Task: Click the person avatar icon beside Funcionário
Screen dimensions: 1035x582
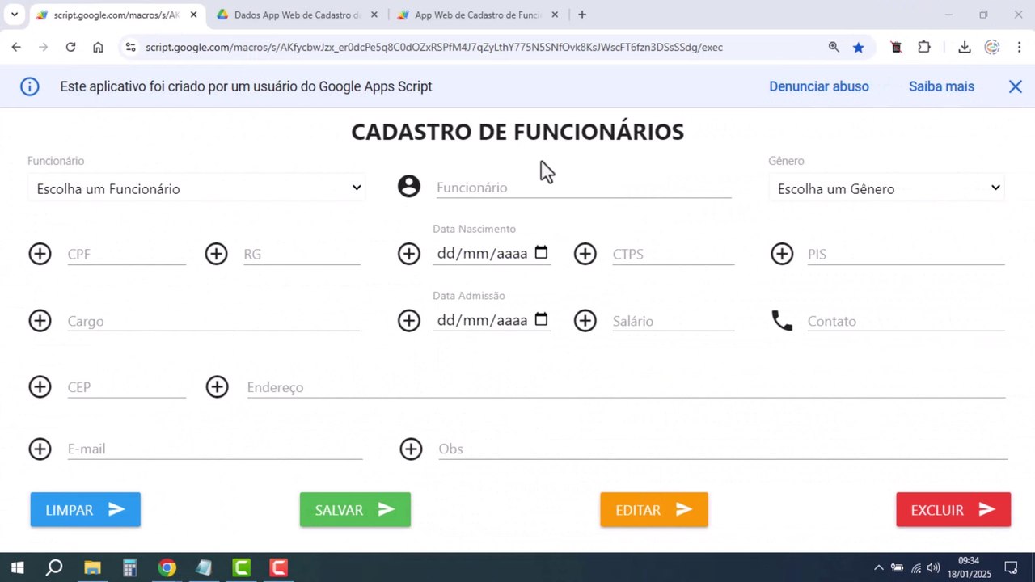Action: tap(409, 186)
